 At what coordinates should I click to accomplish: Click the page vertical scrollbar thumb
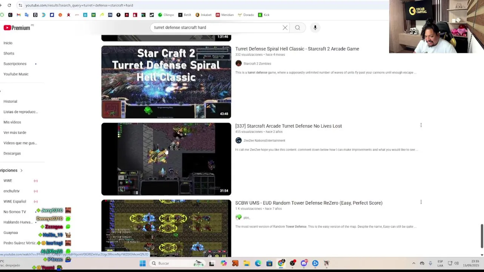click(482, 236)
